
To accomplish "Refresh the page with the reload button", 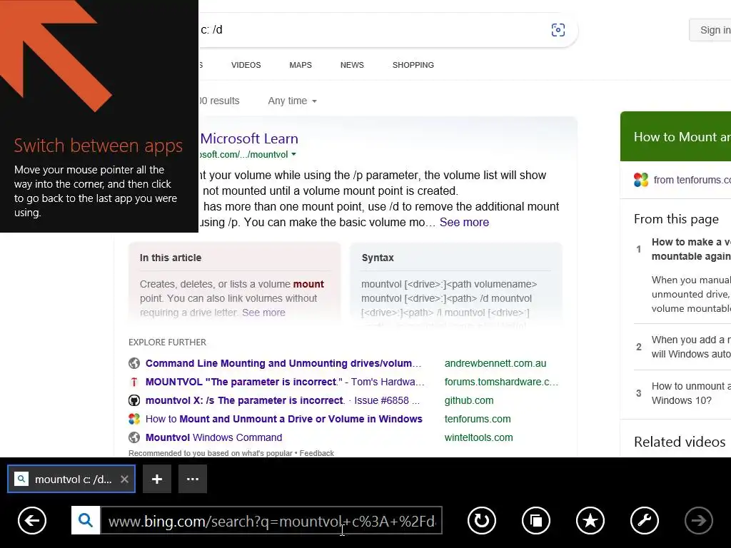I will tap(482, 520).
